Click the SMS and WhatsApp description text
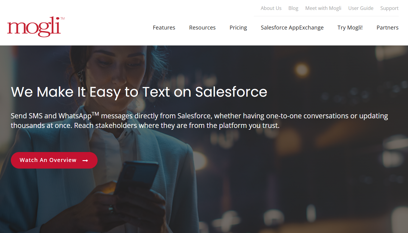This screenshot has width=408, height=233. [199, 120]
